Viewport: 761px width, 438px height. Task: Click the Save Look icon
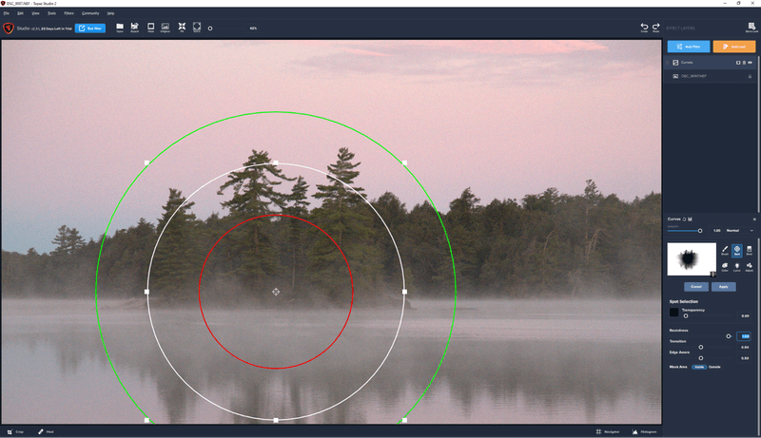[751, 28]
